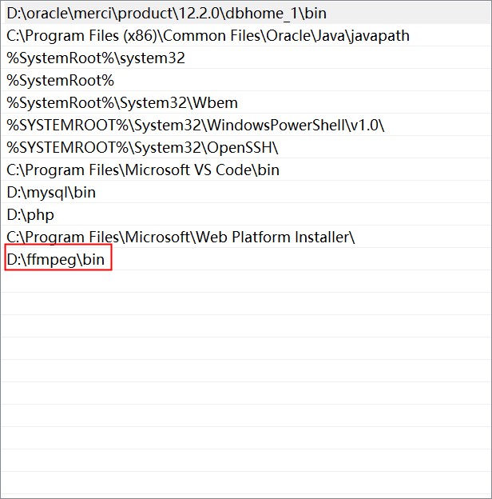Select the Microsoft VS Code\bin entry
This screenshot has height=499, width=492.
[x=246, y=170]
